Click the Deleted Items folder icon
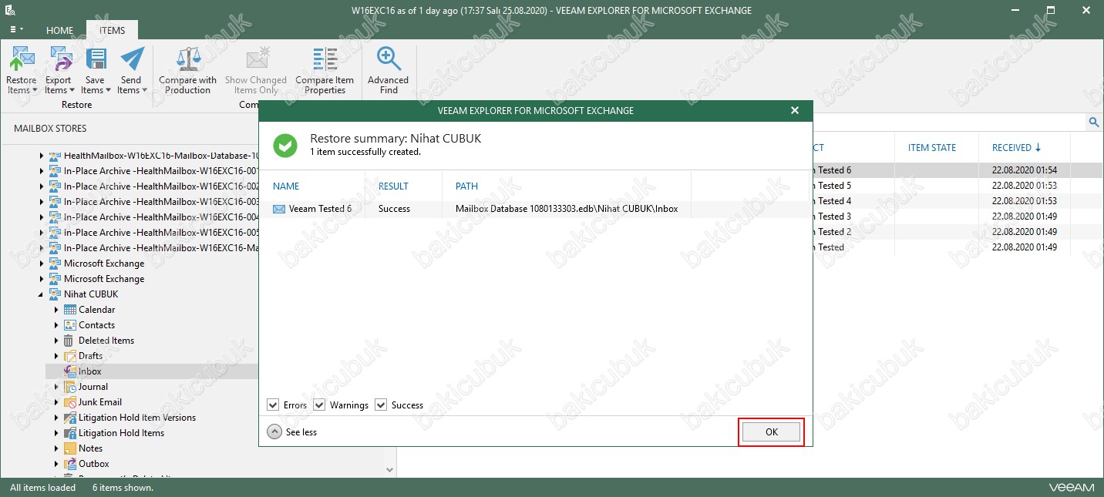 coord(70,341)
